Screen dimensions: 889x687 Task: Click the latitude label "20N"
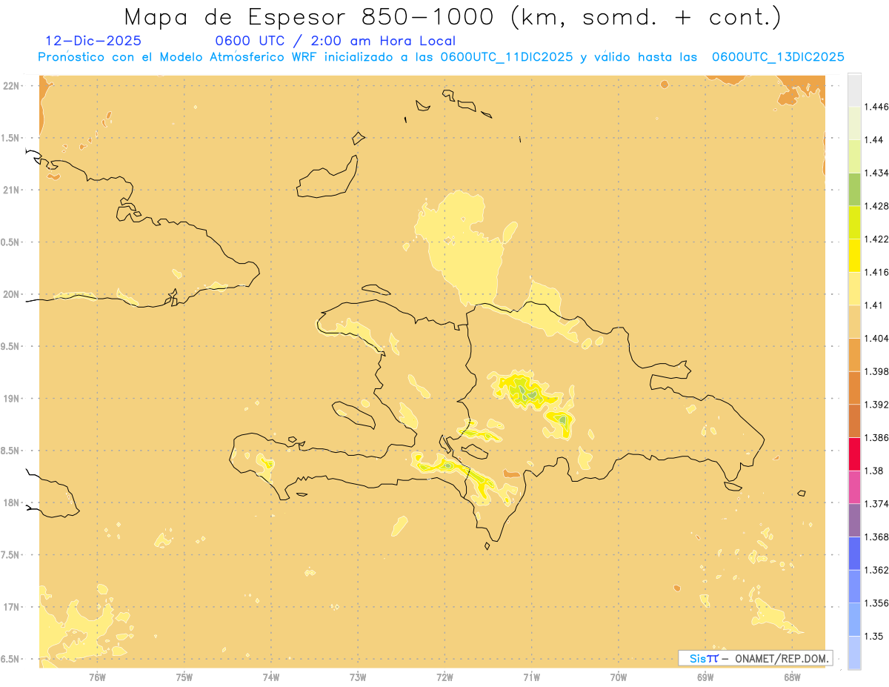coord(12,294)
